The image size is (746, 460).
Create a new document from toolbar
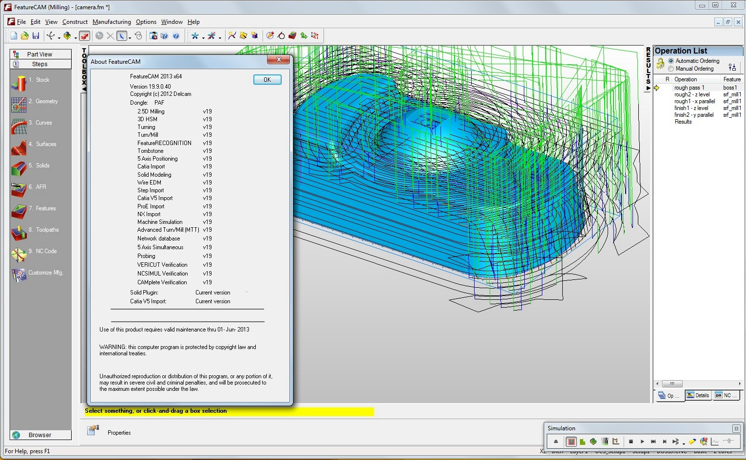click(x=14, y=36)
